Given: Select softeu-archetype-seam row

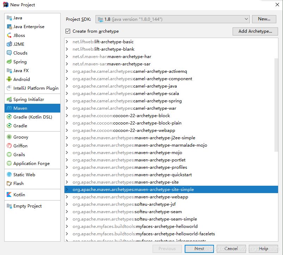Looking at the screenshot, I should 171,211.
